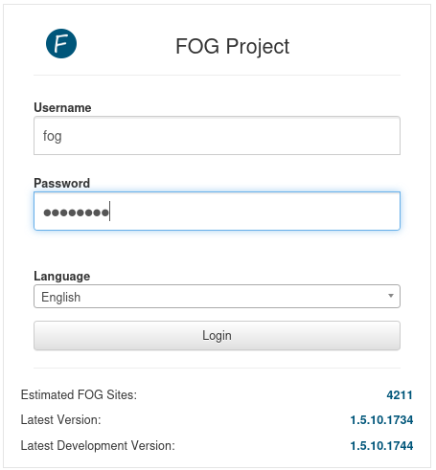Click the Estimated FOG Sites label
Image resolution: width=436 pixels, height=470 pixels.
[79, 395]
